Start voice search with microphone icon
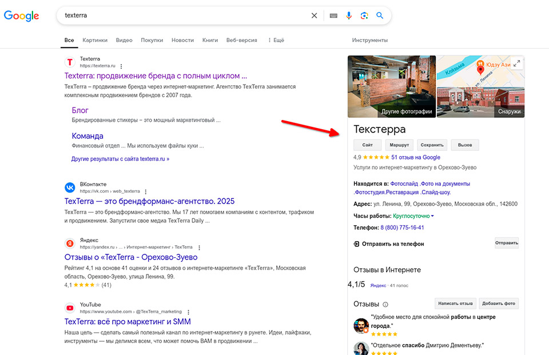Screen dimensions: 549x355 point(349,15)
